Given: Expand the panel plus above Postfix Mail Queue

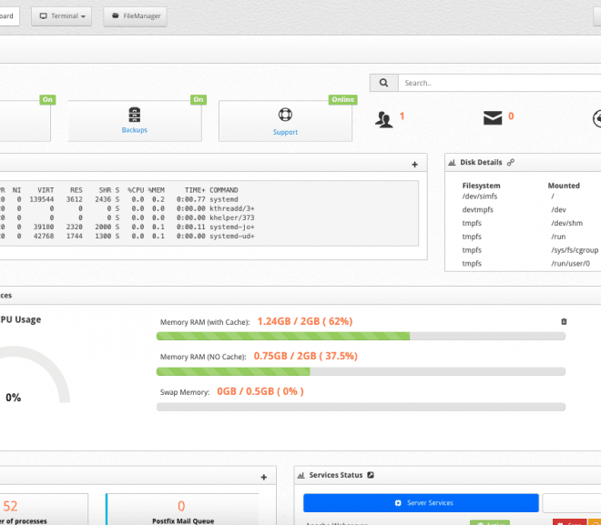Looking at the screenshot, I should pyautogui.click(x=264, y=477).
